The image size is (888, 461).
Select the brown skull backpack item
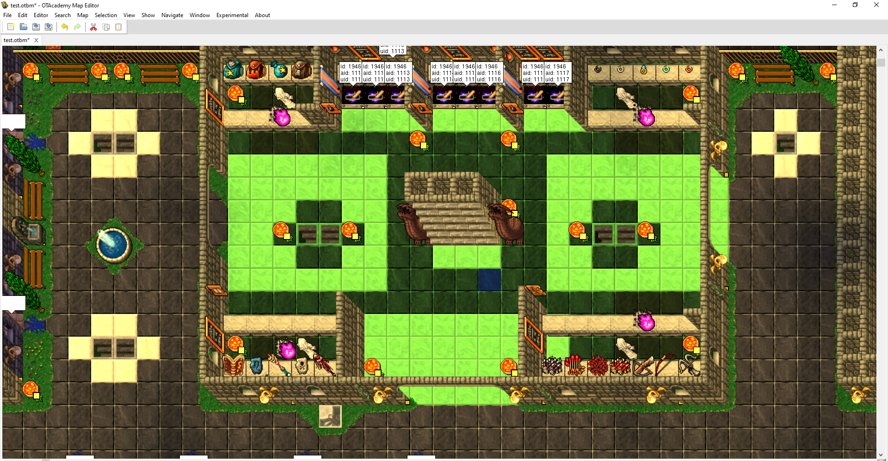pos(302,70)
